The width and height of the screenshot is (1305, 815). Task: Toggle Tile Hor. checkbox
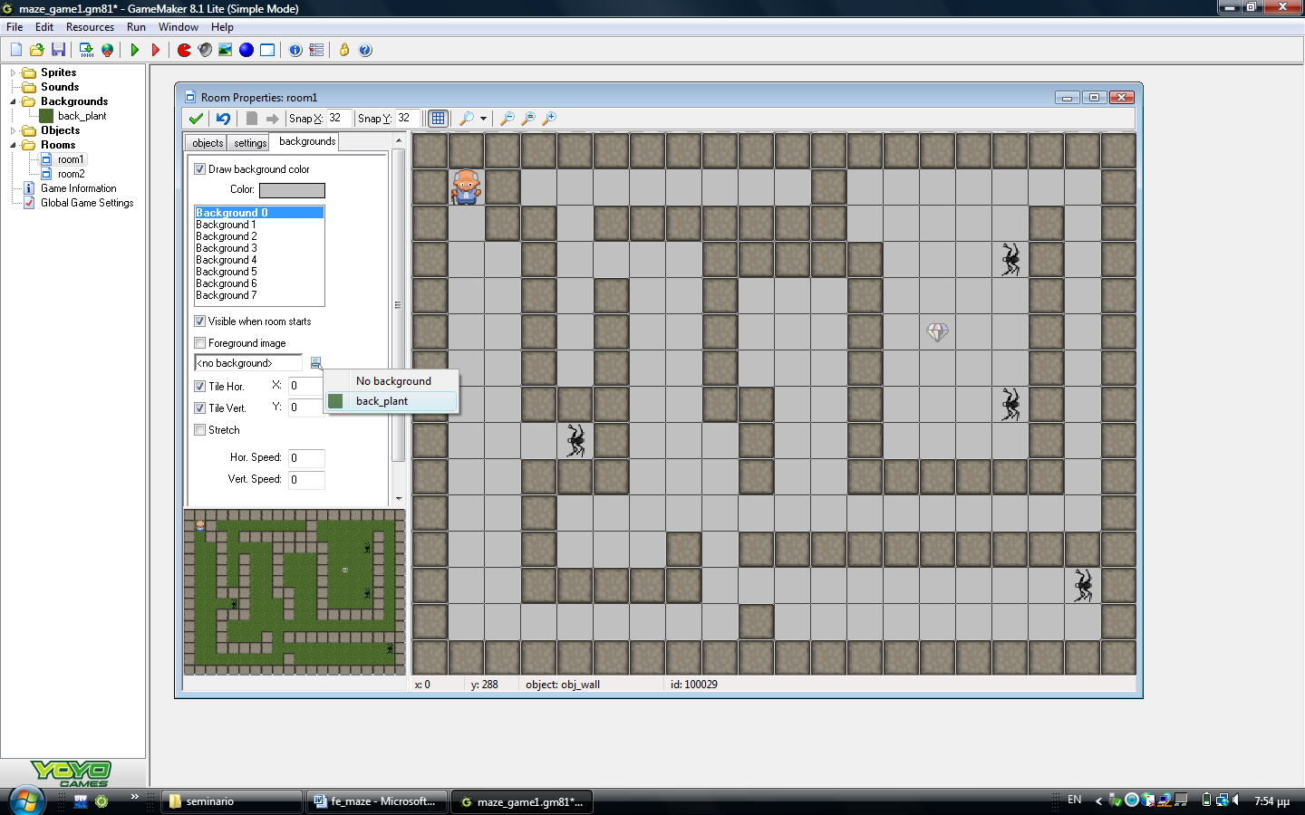(x=200, y=387)
